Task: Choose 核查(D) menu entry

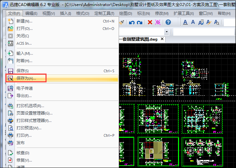Action: pyautogui.click(x=62, y=153)
